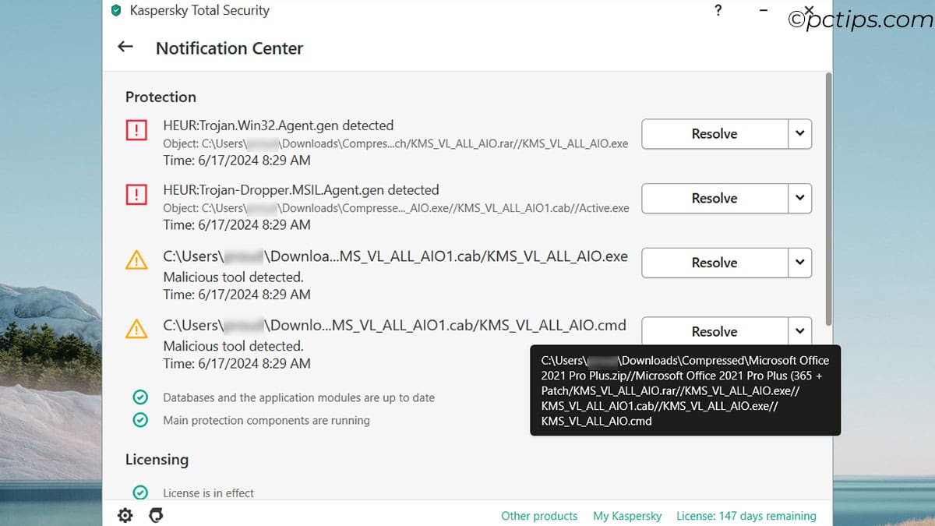Screen dimensions: 935x526
Task: Open help via the question mark icon
Action: tap(718, 11)
